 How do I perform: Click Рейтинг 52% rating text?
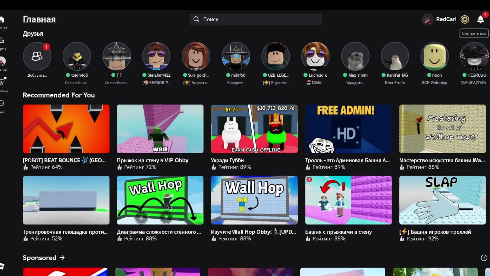(x=46, y=239)
